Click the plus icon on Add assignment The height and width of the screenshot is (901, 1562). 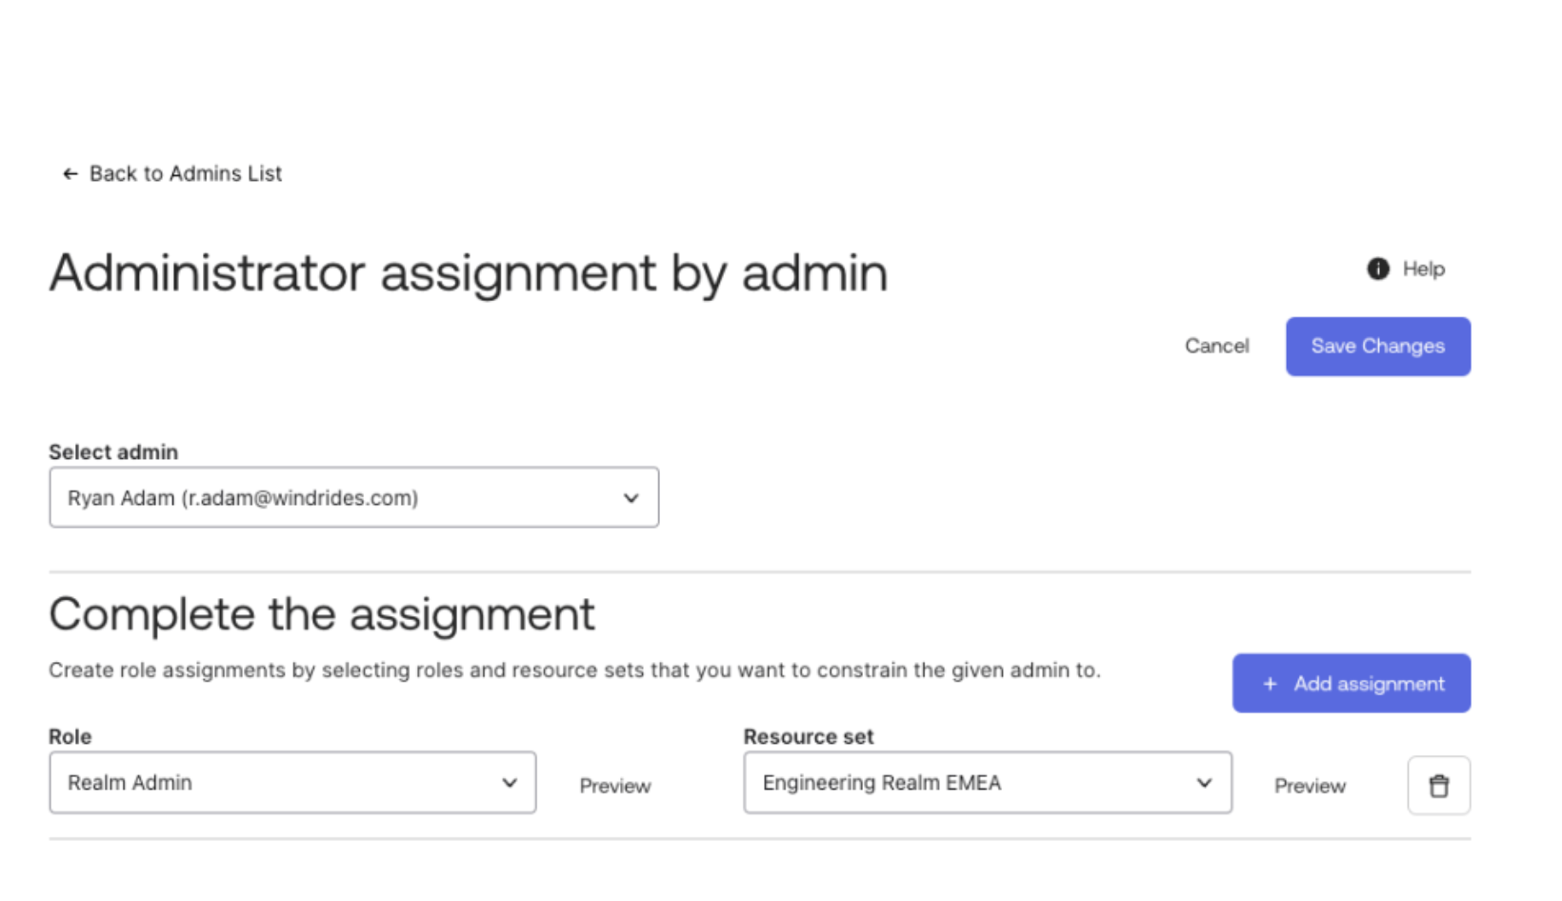[1269, 683]
